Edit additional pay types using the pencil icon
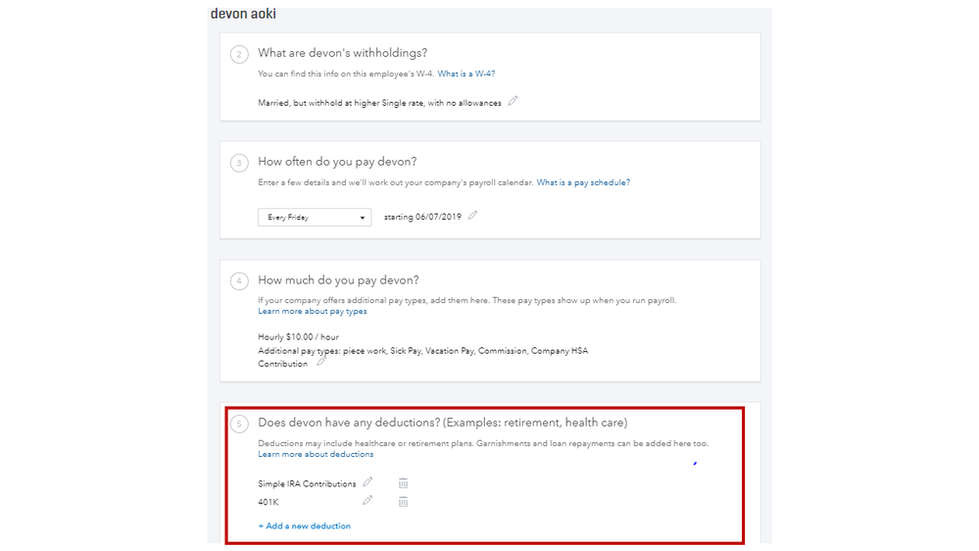979x551 pixels. (320, 363)
